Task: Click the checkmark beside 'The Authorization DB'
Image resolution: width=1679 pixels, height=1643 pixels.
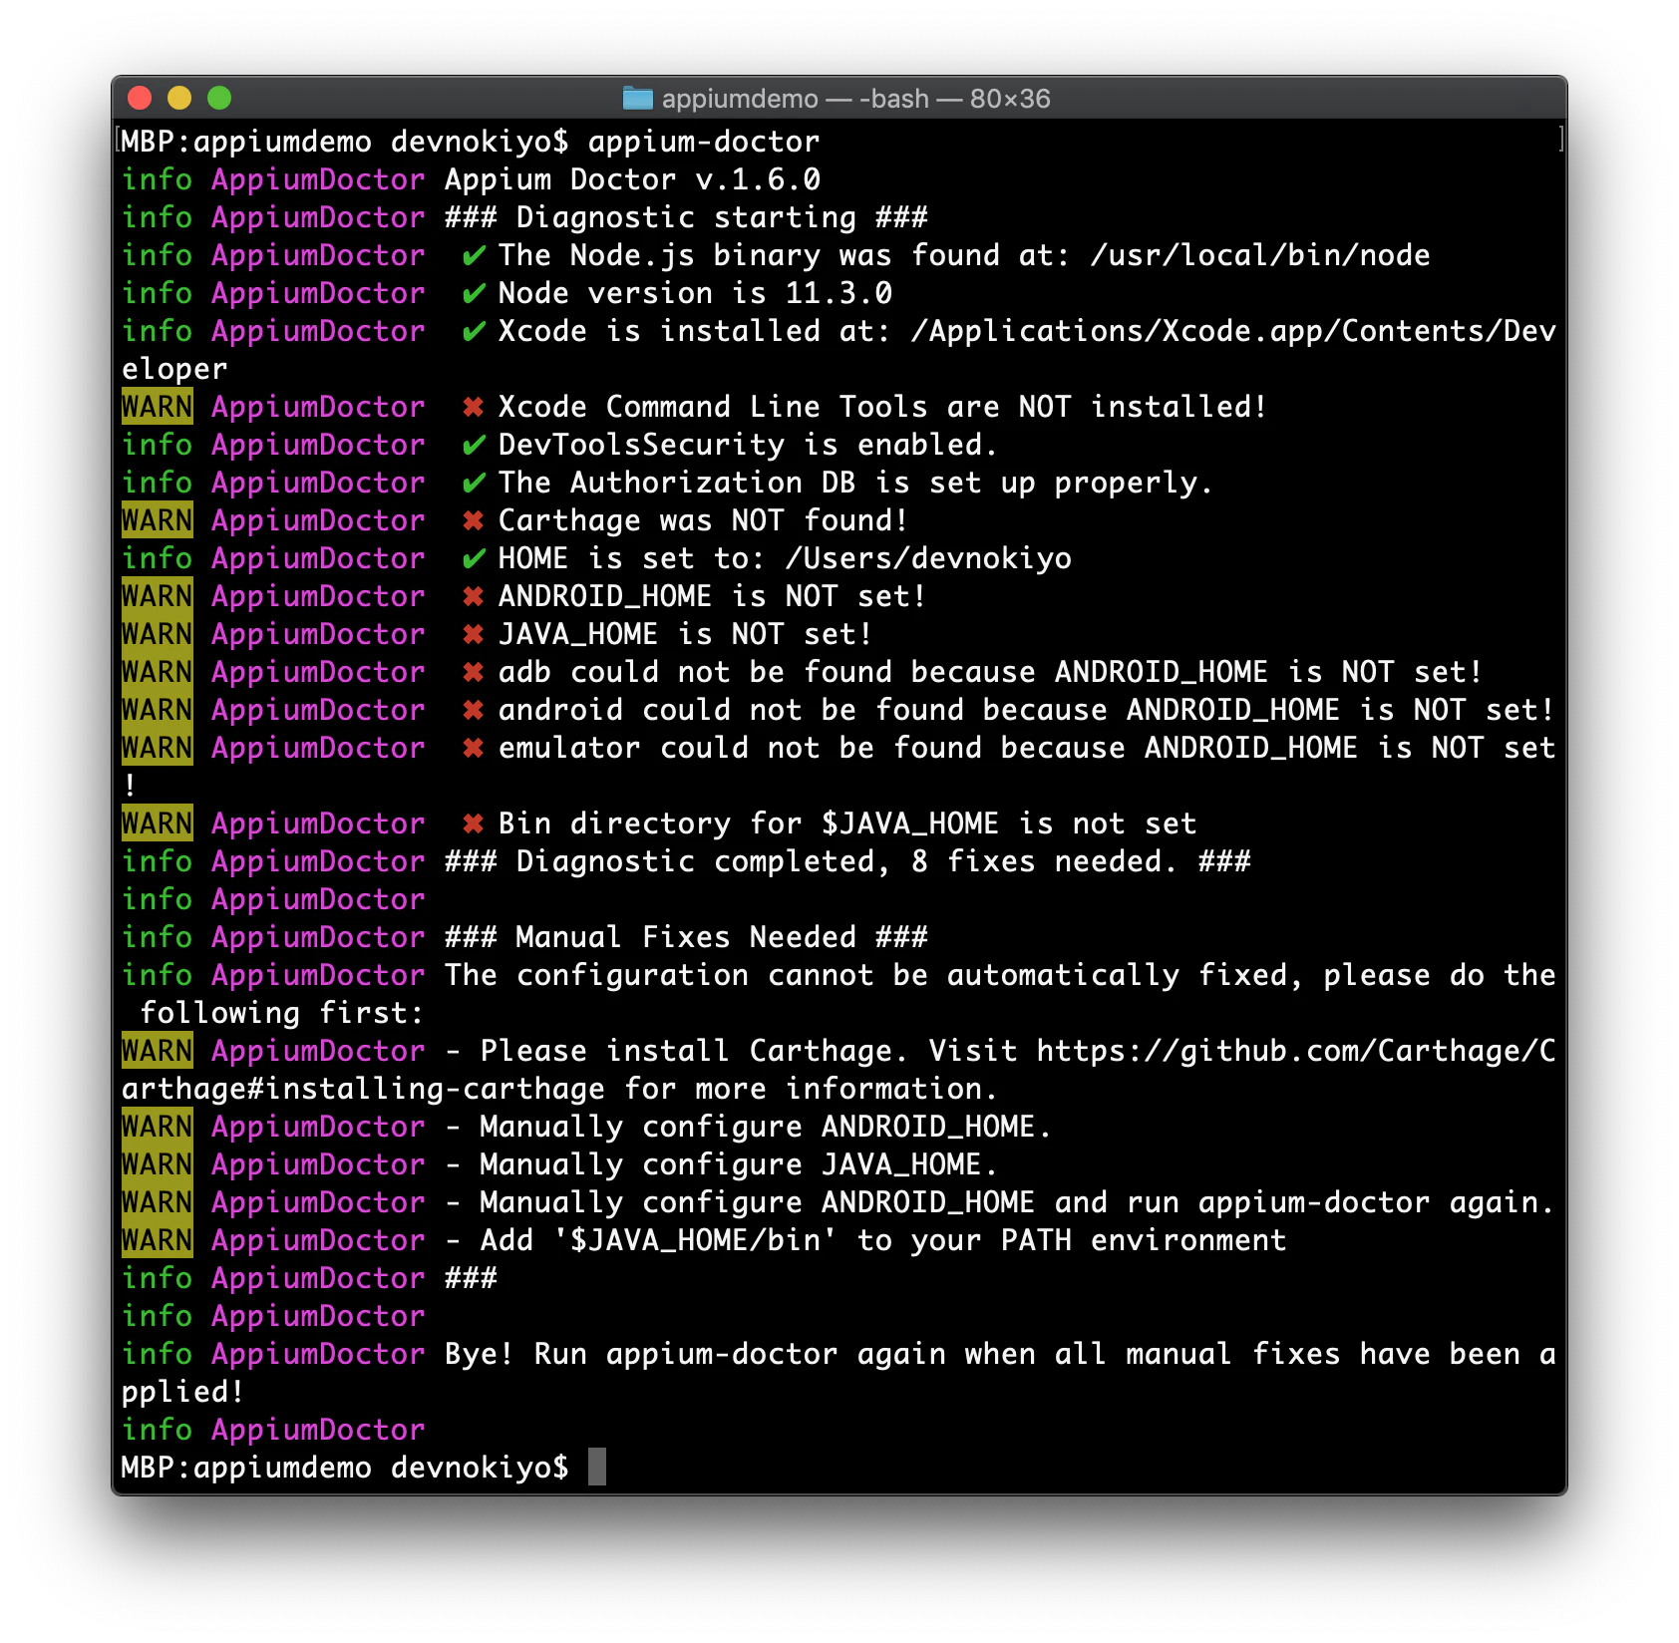Action: pos(475,484)
